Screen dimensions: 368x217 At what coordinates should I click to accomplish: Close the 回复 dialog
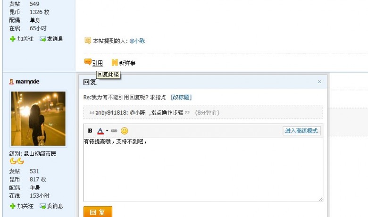[319, 82]
